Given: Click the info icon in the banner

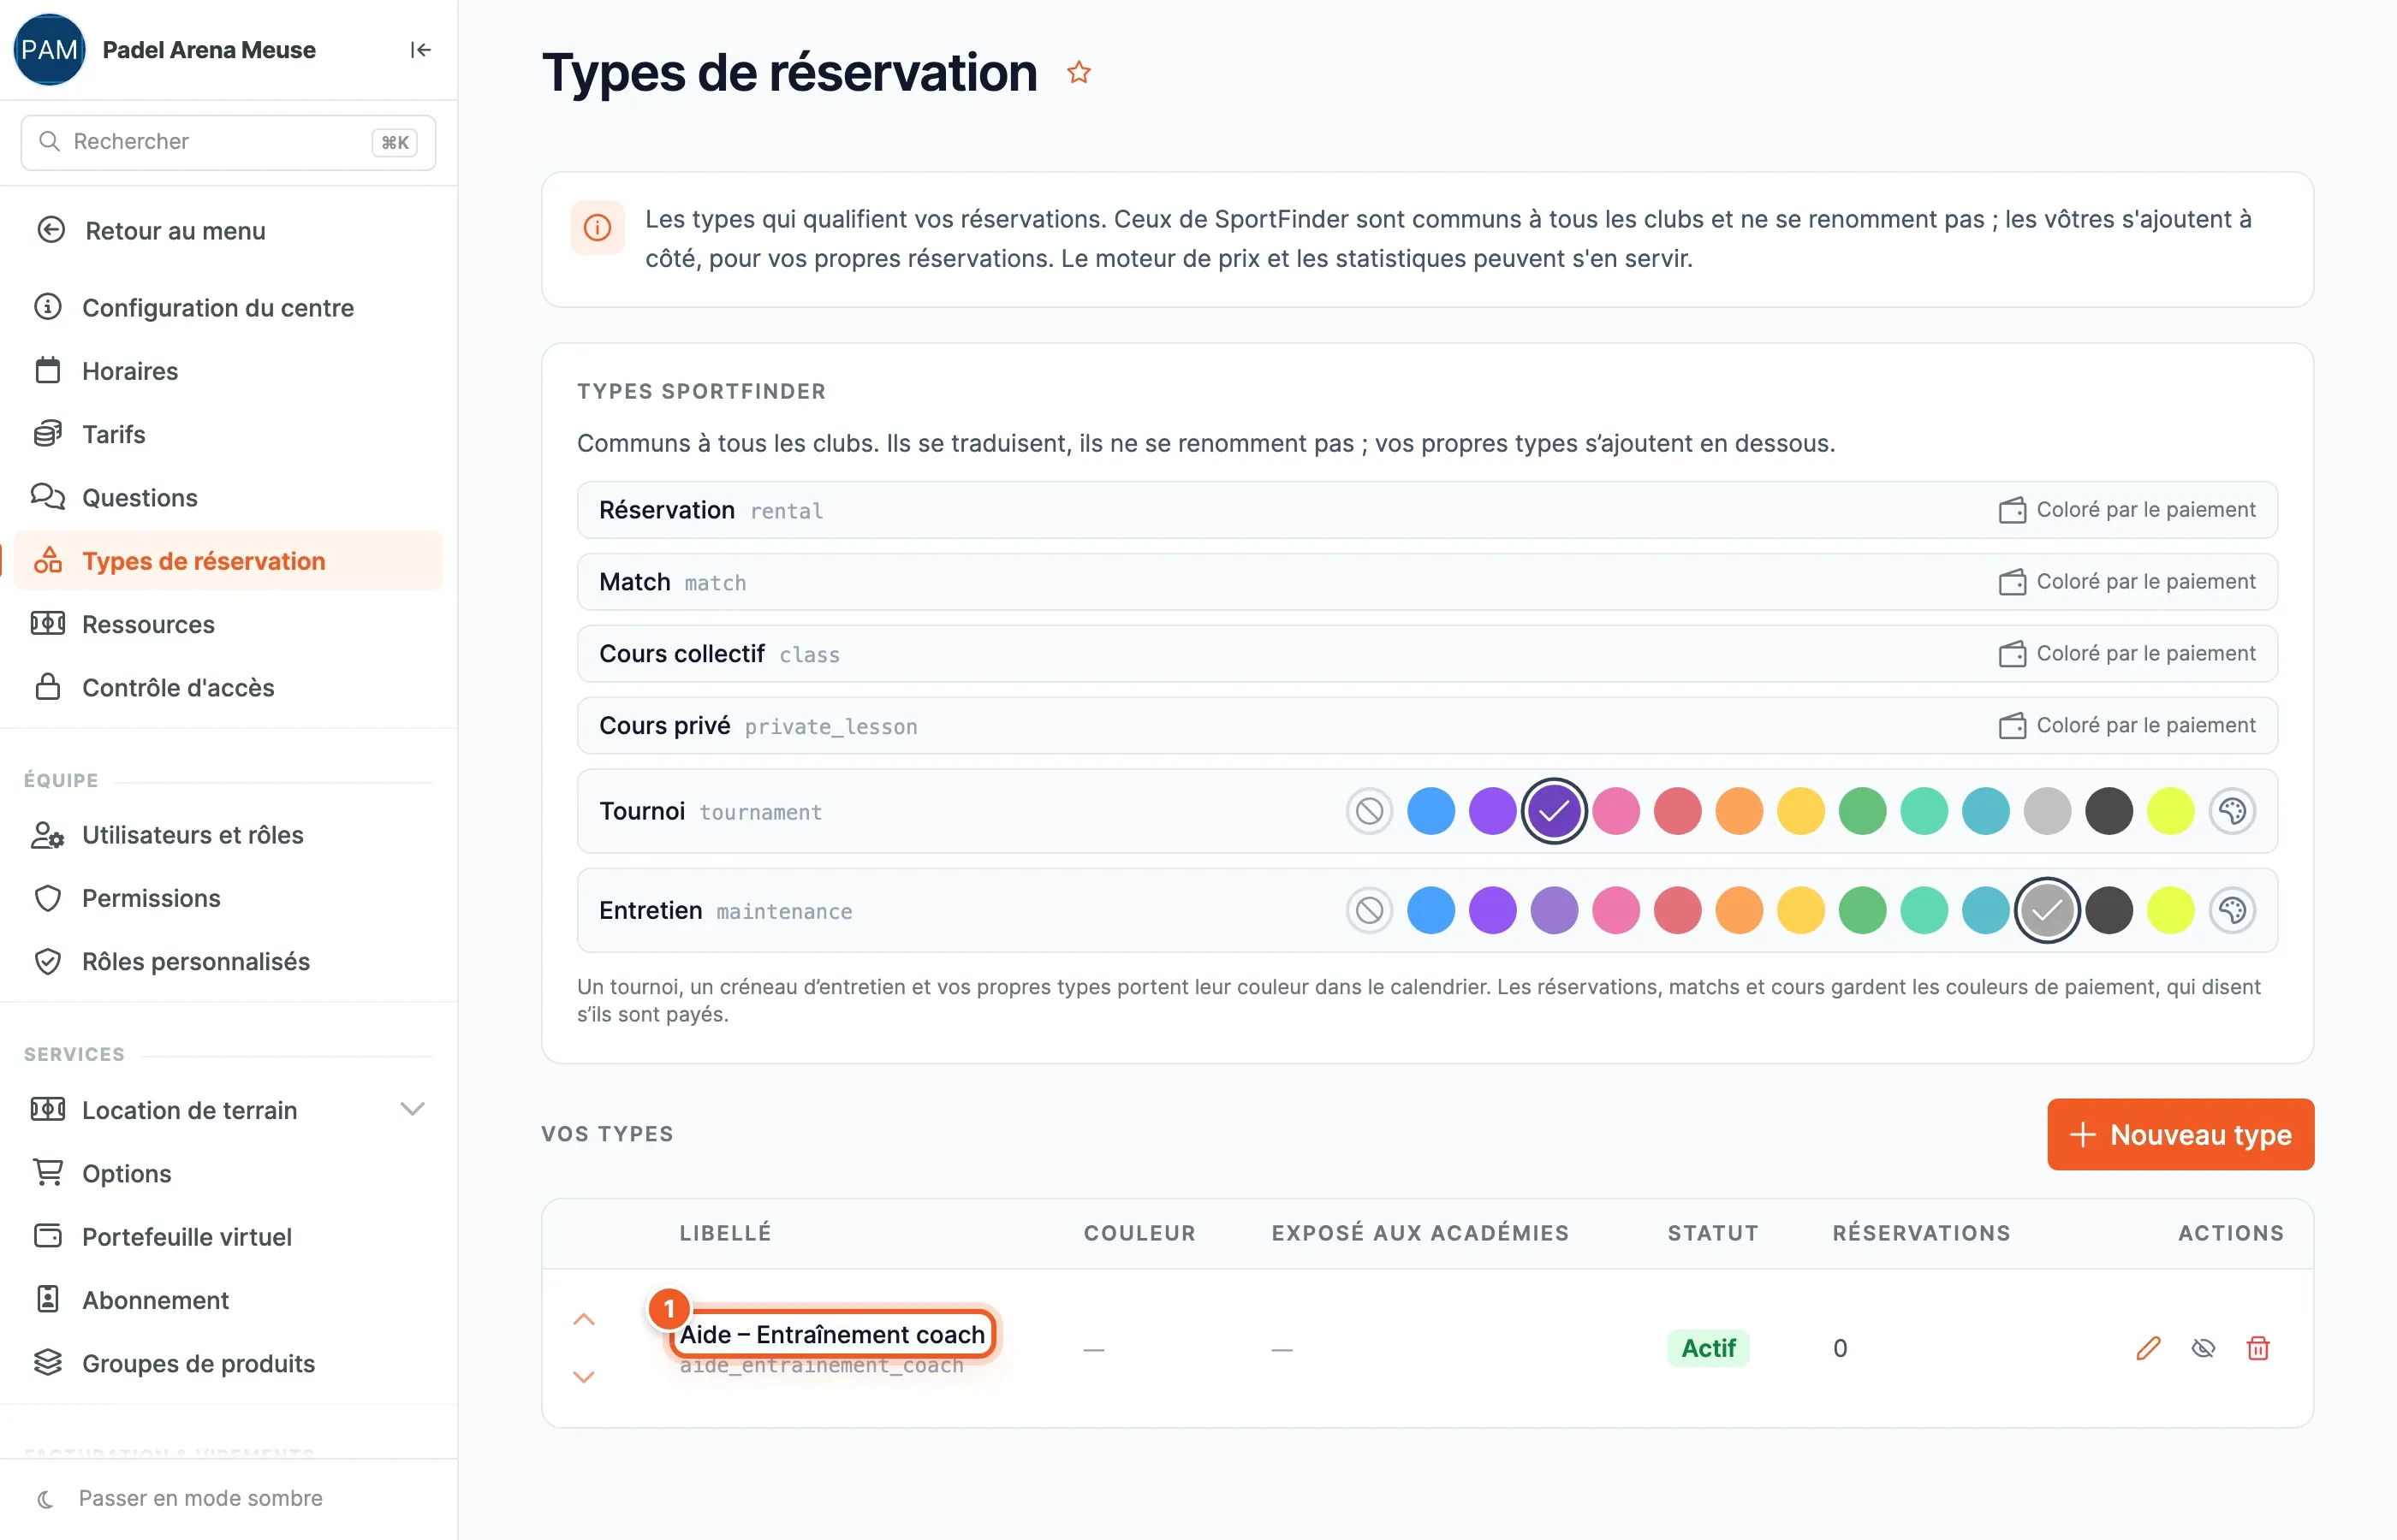Looking at the screenshot, I should [x=598, y=228].
